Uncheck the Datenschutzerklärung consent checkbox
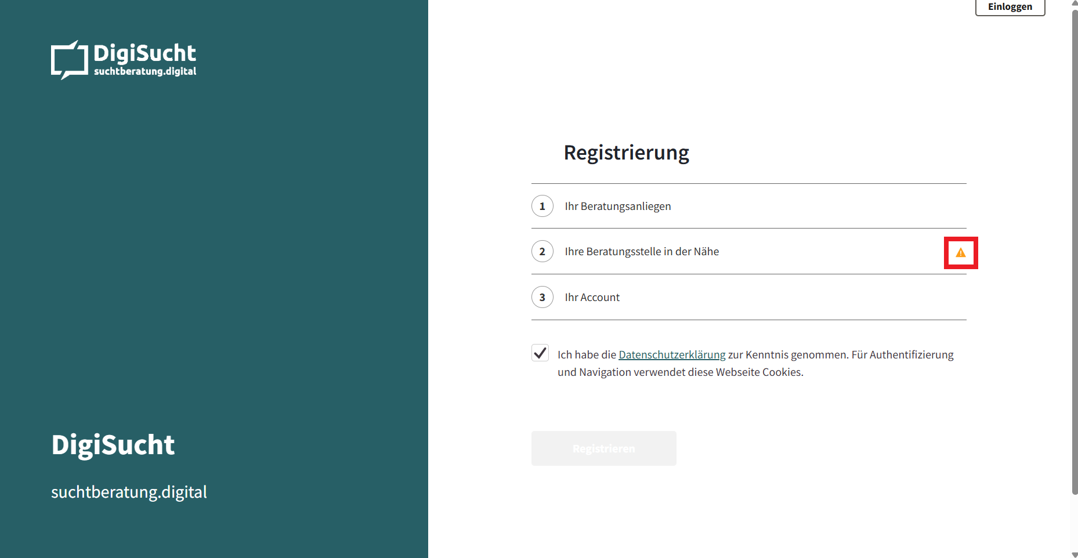This screenshot has height=558, width=1078. point(540,353)
